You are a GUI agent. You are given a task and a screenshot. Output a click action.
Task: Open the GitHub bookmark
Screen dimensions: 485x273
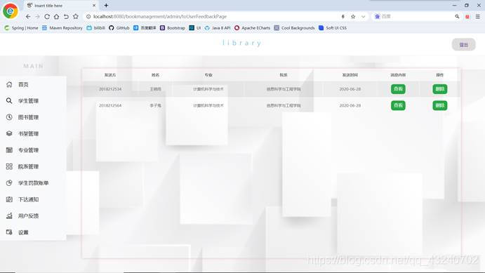coord(119,28)
